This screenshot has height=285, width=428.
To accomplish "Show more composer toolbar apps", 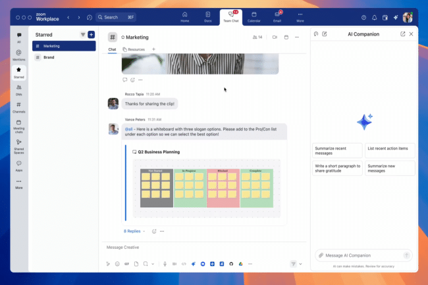I will click(250, 264).
